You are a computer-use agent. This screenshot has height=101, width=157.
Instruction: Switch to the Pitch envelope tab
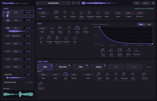click(x=141, y=24)
